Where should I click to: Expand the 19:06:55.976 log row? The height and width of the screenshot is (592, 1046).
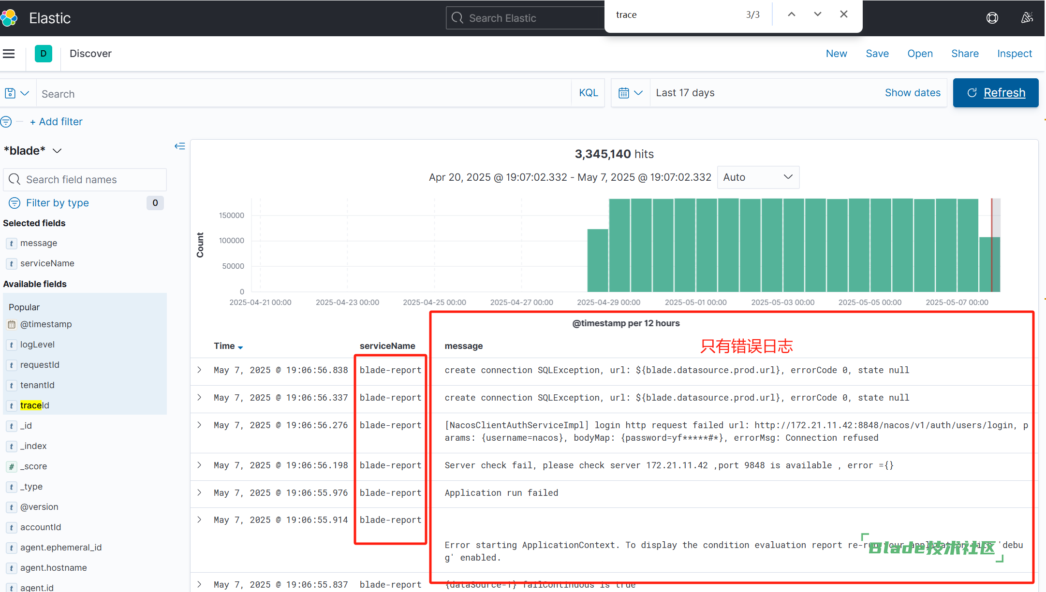(x=199, y=493)
